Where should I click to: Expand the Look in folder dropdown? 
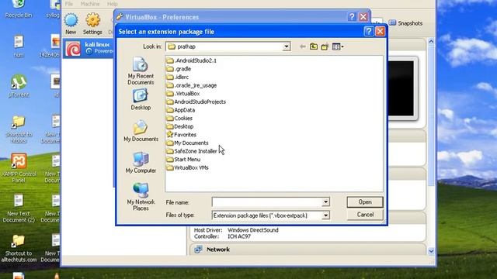point(287,46)
